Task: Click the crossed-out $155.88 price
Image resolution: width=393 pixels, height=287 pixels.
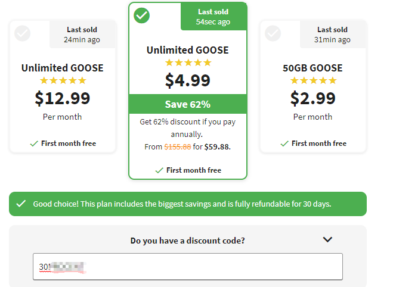Action: [x=178, y=146]
